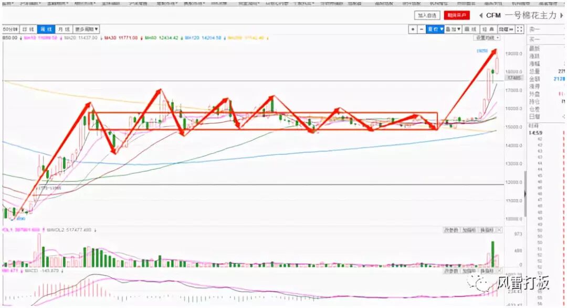Select the 月线 monthly period tab
The width and height of the screenshot is (567, 308).
tap(64, 29)
